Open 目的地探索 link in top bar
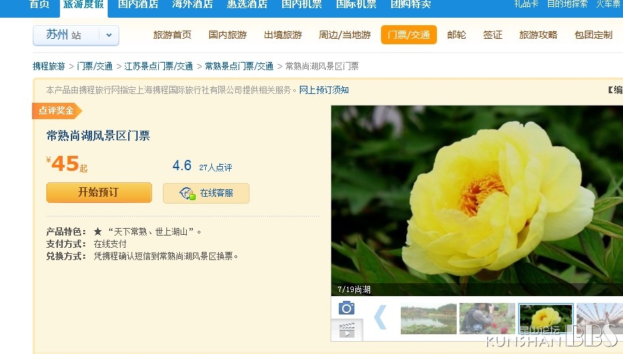Image resolution: width=623 pixels, height=354 pixels. pyautogui.click(x=567, y=4)
